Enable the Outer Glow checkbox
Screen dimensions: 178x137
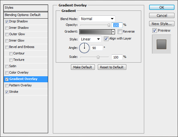click(x=7, y=34)
